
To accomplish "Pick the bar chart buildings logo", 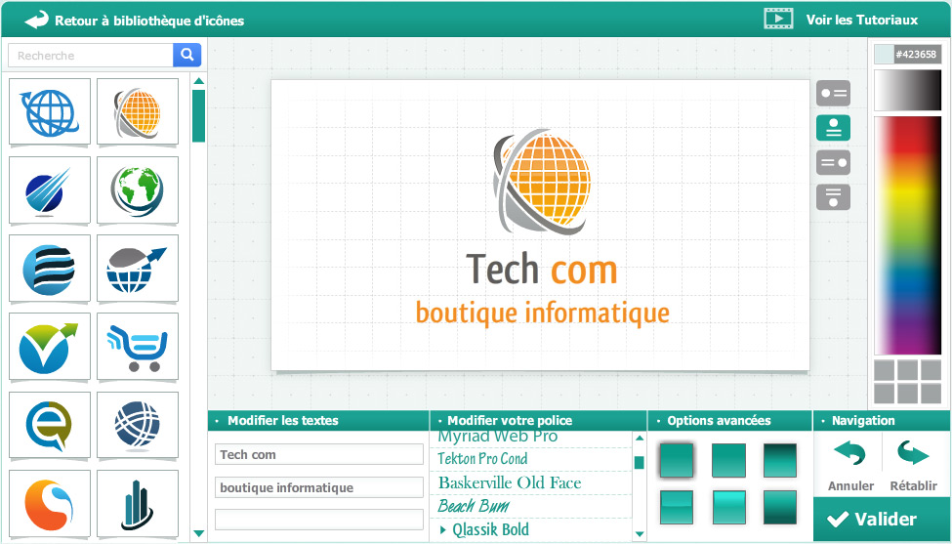I will click(138, 503).
